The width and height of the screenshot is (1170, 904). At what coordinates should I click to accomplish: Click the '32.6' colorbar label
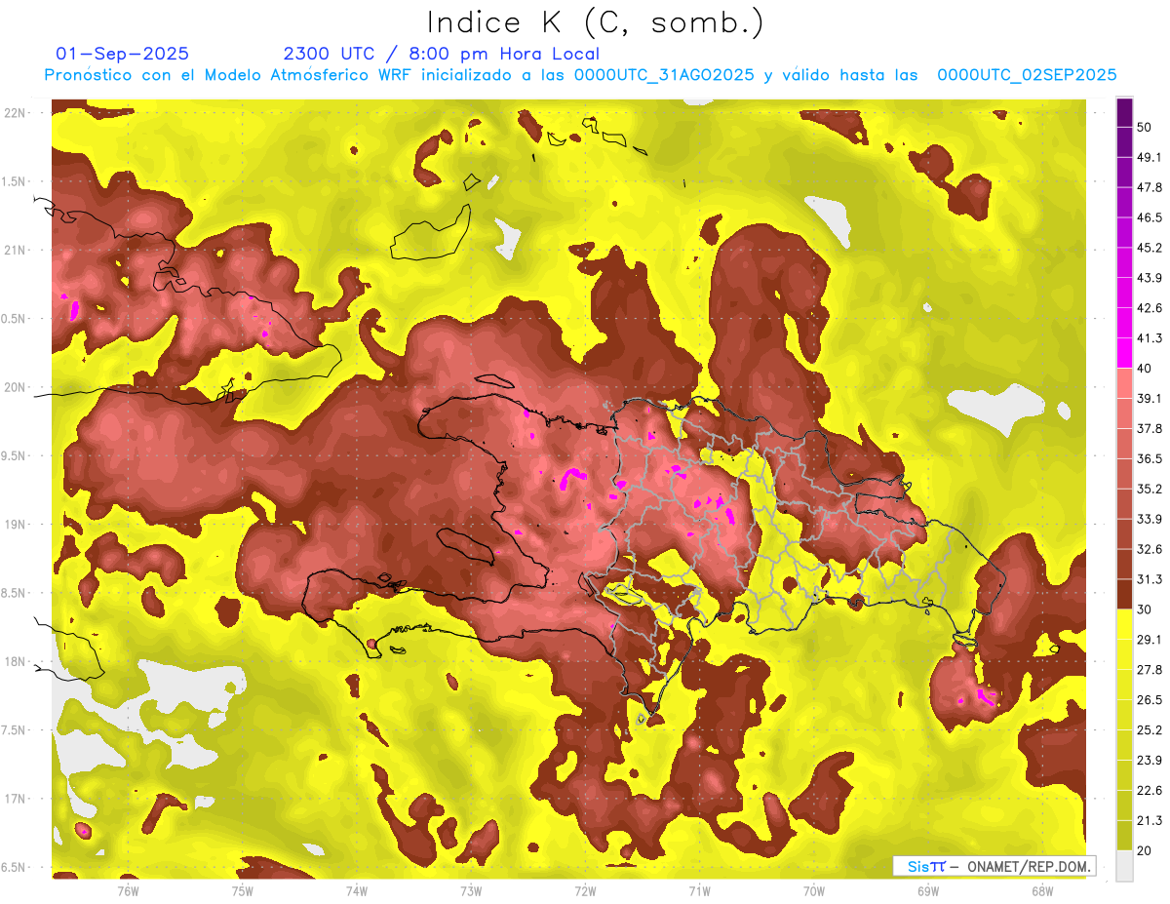coord(1150,549)
